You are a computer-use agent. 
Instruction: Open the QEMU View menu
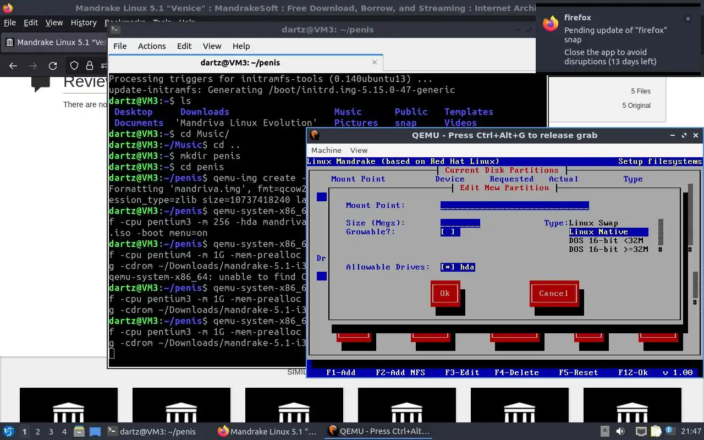pos(359,150)
